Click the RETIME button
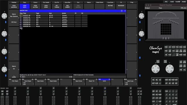This screenshot has width=187, height=105. point(110,6)
